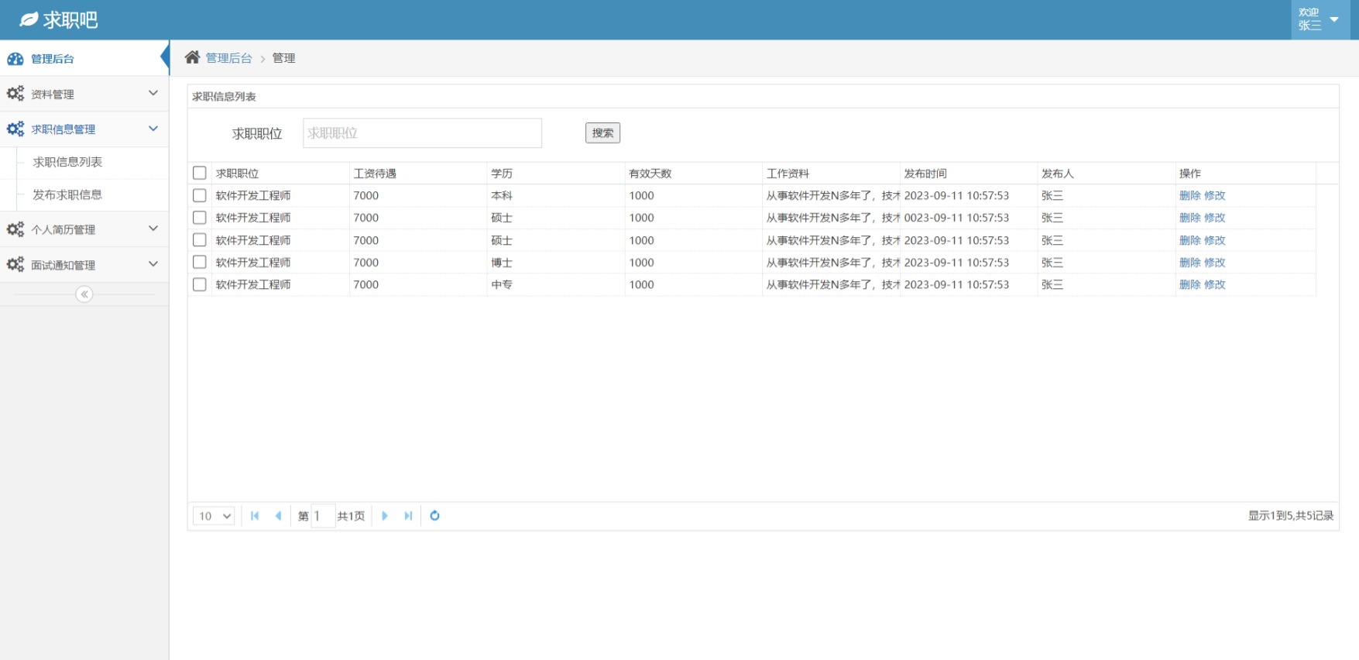Open user menu for 张三
The width and height of the screenshot is (1359, 660).
click(x=1320, y=19)
